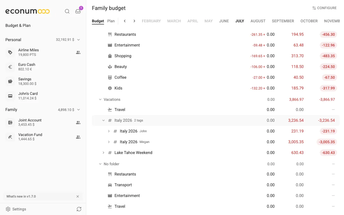Open Budget & Plan link
Screen dimensions: 344x215
[x=18, y=26]
